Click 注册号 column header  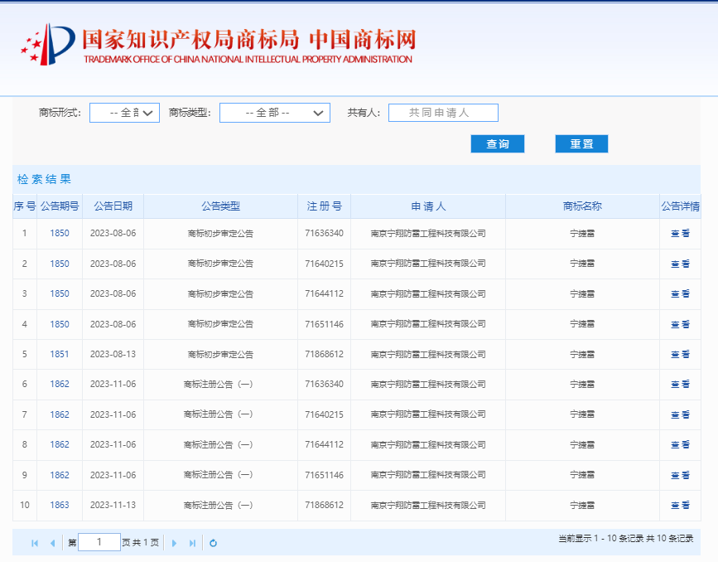(x=324, y=206)
